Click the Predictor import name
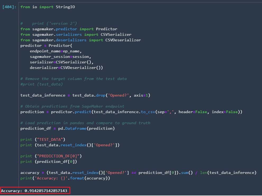The height and width of the screenshot is (196, 262). (x=107, y=29)
